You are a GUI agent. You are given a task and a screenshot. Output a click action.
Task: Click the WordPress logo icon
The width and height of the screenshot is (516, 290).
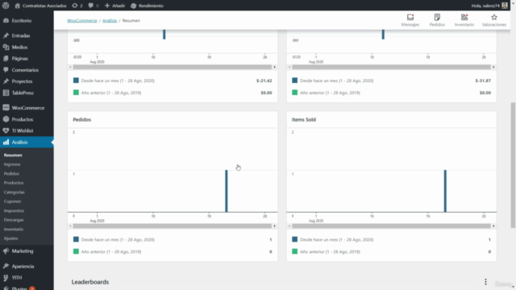(x=6, y=6)
